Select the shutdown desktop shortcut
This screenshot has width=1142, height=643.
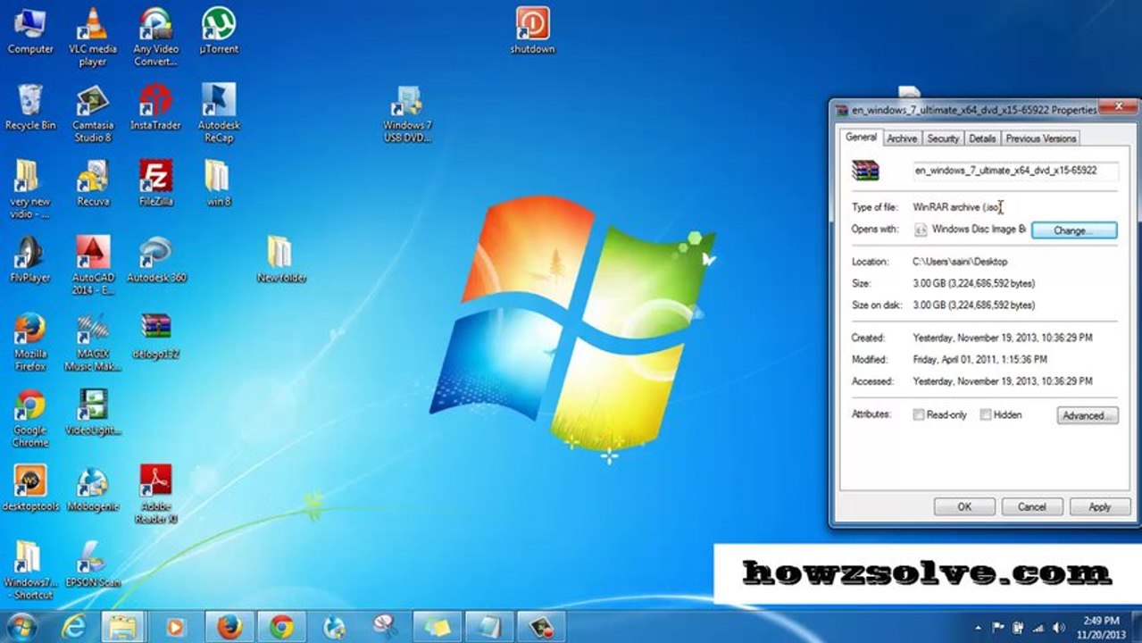tap(532, 29)
